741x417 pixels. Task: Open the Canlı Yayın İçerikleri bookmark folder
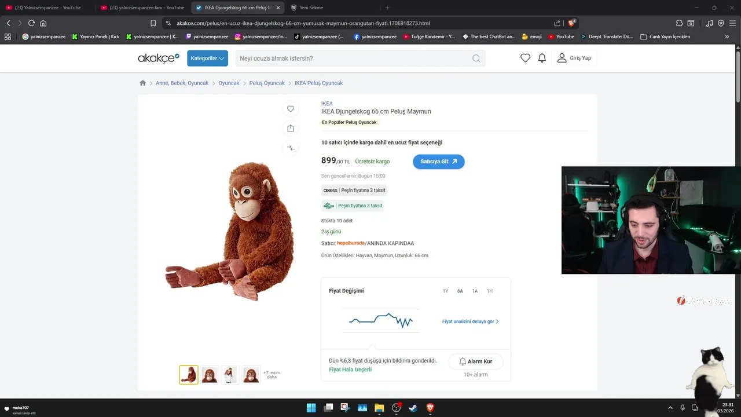click(665, 36)
